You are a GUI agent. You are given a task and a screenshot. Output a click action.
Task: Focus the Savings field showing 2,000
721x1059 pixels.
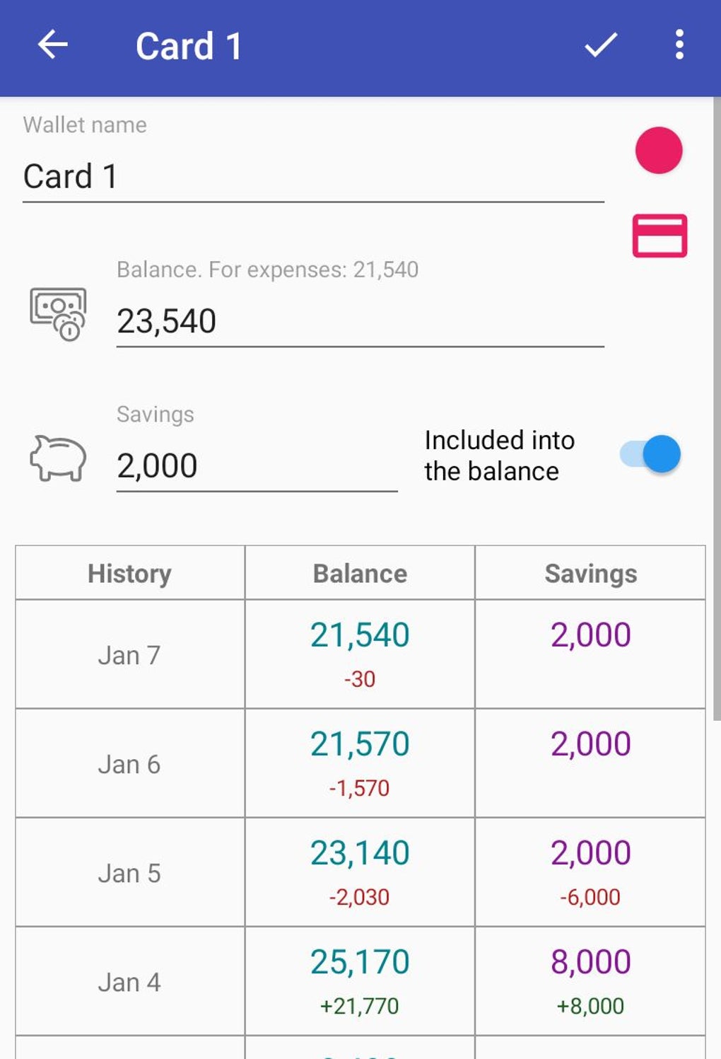coord(257,466)
